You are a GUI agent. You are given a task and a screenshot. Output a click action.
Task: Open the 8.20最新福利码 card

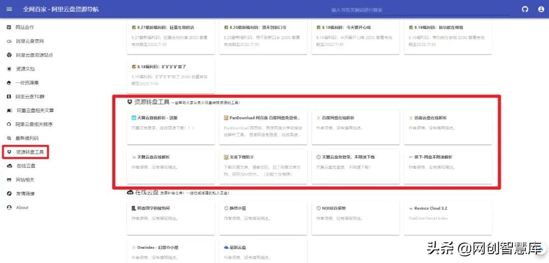coord(263,37)
